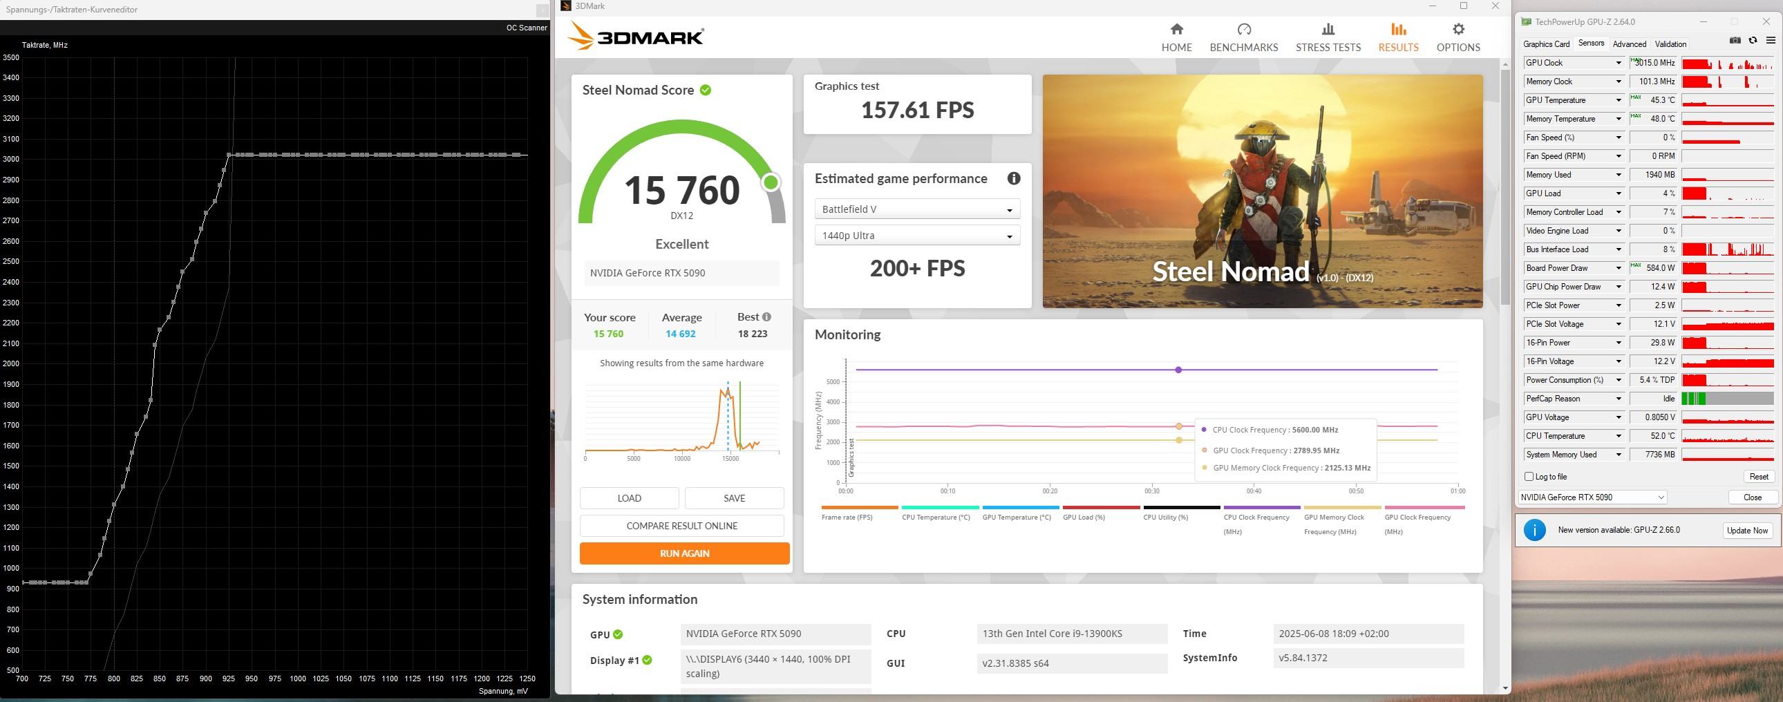Image resolution: width=1783 pixels, height=702 pixels.
Task: Click the Close button at the bottom of GPU-Z
Action: (x=1753, y=497)
